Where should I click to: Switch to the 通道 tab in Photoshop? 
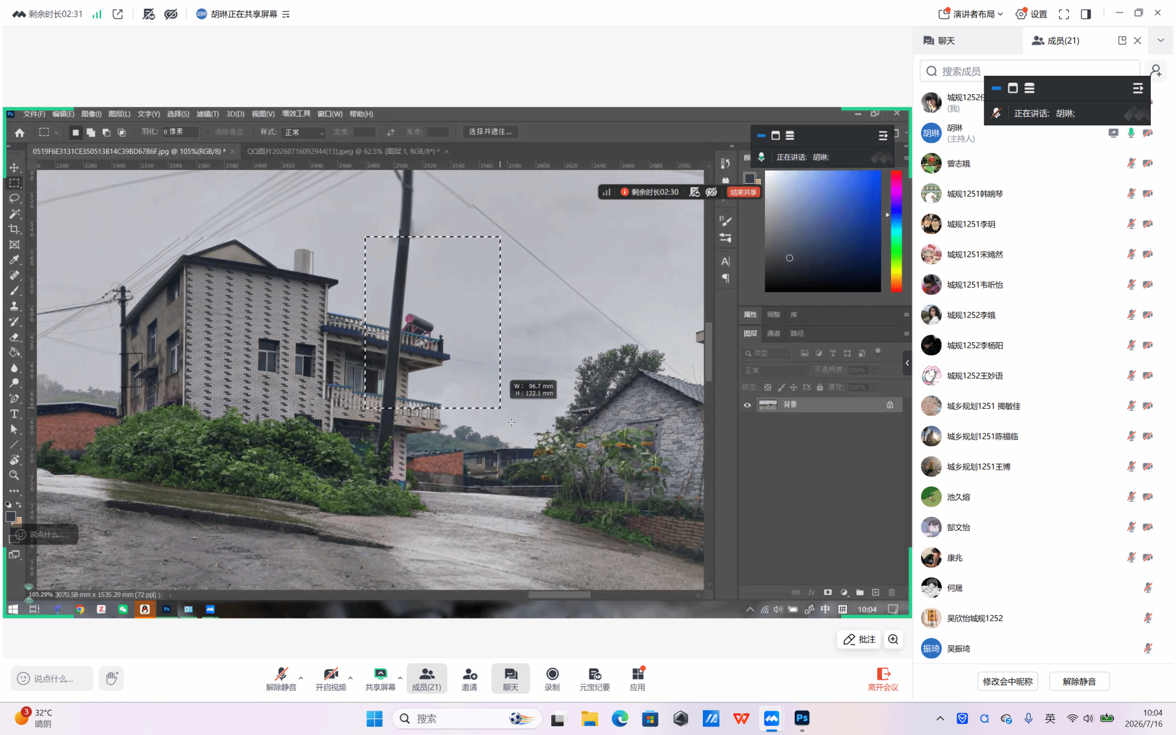[773, 334]
